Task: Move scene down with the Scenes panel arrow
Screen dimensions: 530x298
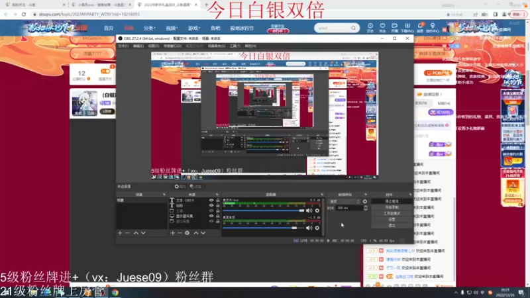Action: [x=143, y=233]
